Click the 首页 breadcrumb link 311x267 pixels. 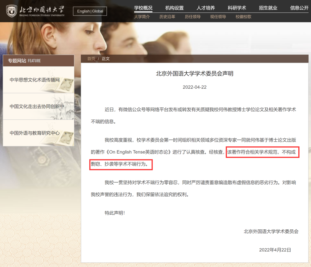point(91,59)
